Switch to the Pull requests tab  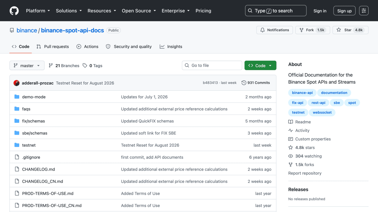pos(53,46)
